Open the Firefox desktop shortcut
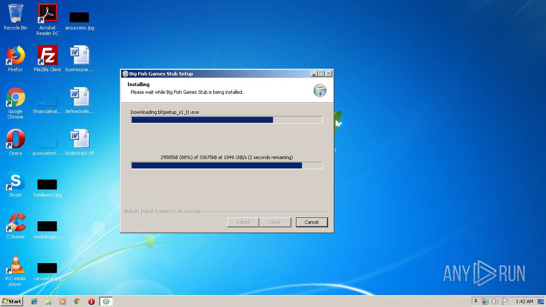546x307 pixels. tap(15, 59)
